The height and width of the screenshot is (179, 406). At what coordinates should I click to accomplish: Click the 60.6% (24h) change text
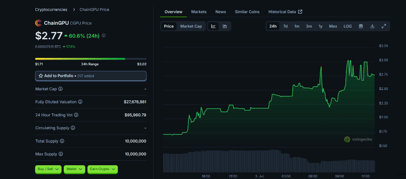pos(84,36)
